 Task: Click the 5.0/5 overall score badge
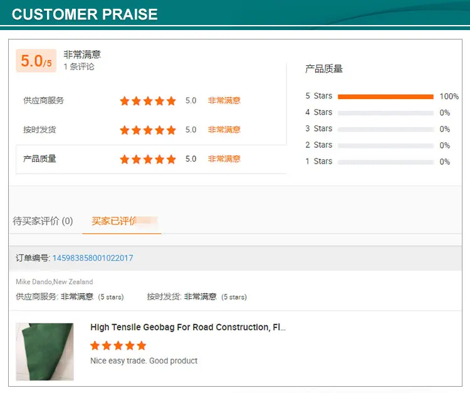click(36, 61)
